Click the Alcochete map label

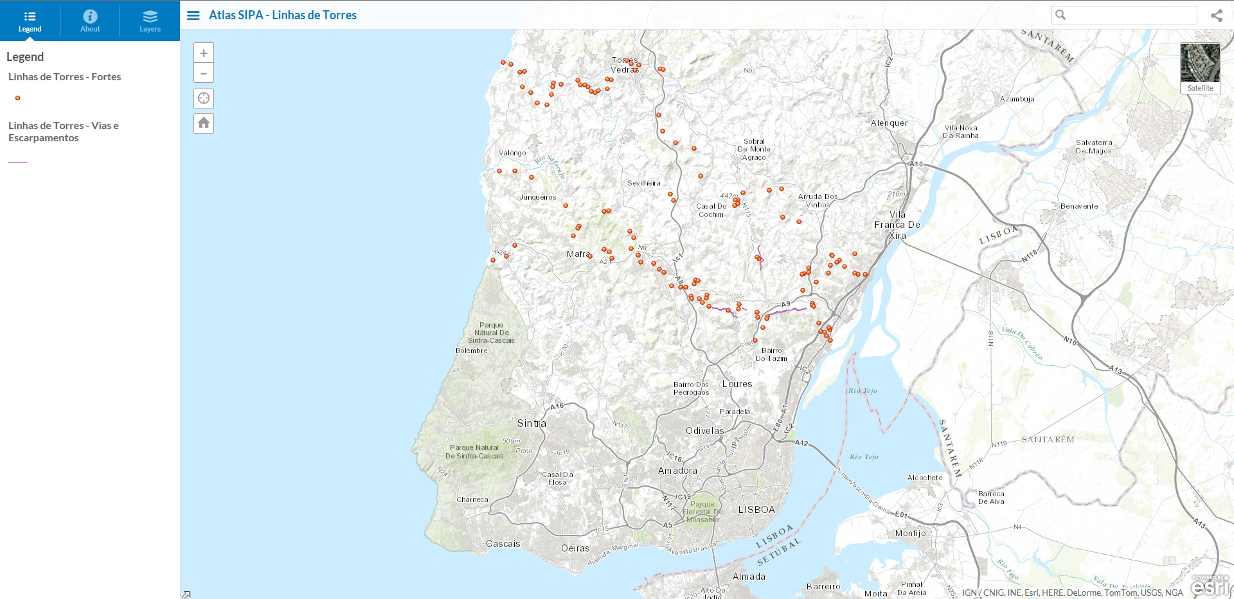tap(925, 478)
